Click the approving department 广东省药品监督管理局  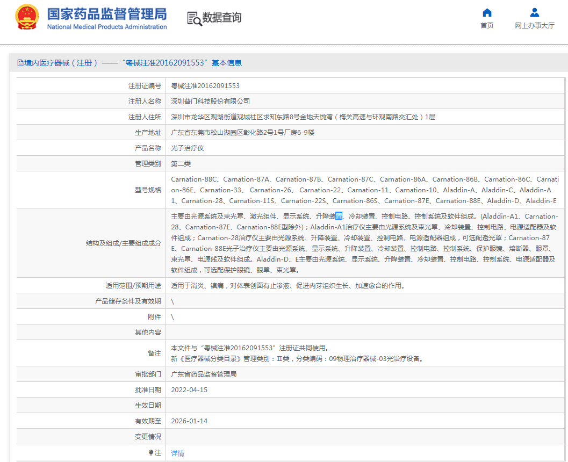point(204,374)
